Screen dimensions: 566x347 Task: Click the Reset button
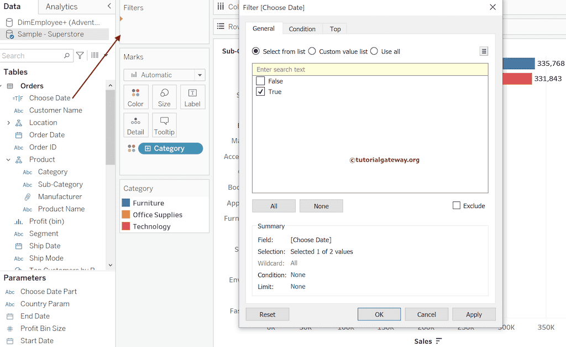(x=268, y=314)
